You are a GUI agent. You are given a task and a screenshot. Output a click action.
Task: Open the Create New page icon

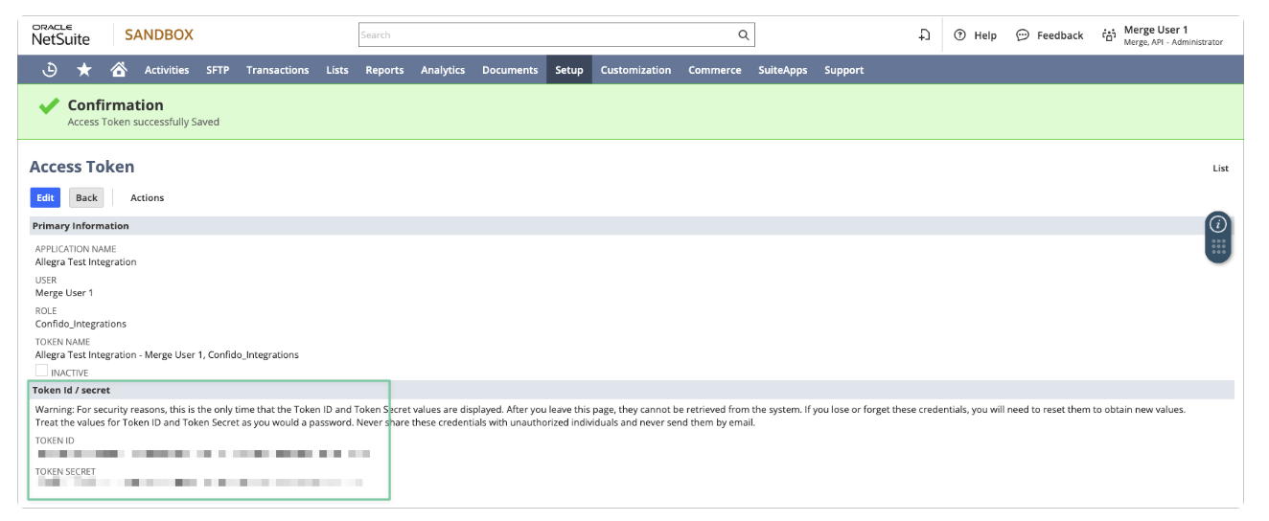pyautogui.click(x=924, y=35)
